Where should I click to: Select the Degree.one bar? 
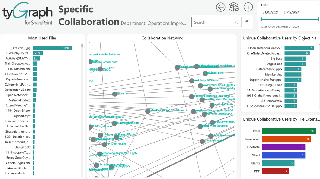[x=295, y=64]
